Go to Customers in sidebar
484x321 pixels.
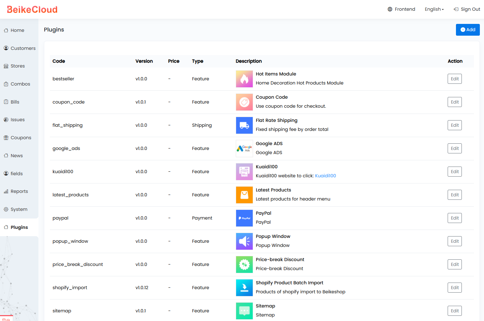point(19,48)
